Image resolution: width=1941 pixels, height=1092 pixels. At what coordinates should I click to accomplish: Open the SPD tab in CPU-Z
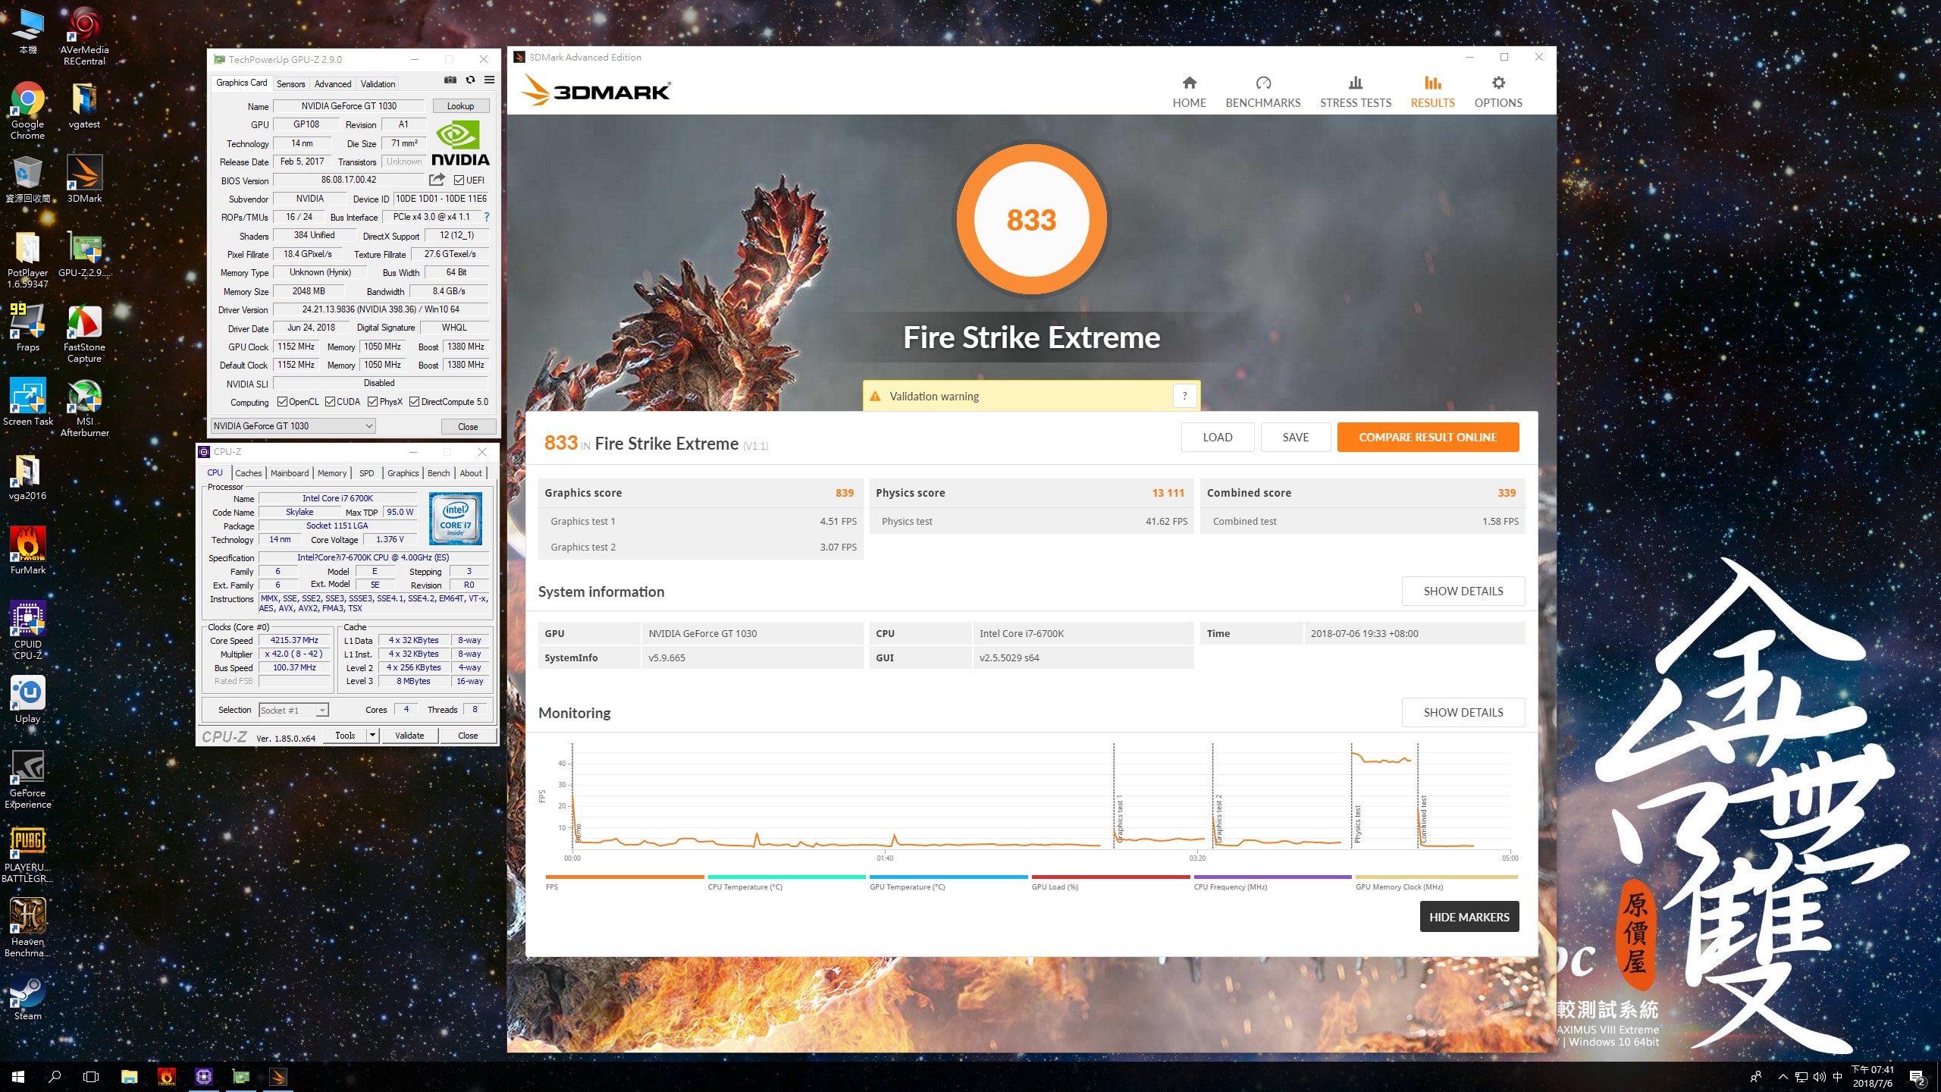click(x=367, y=473)
